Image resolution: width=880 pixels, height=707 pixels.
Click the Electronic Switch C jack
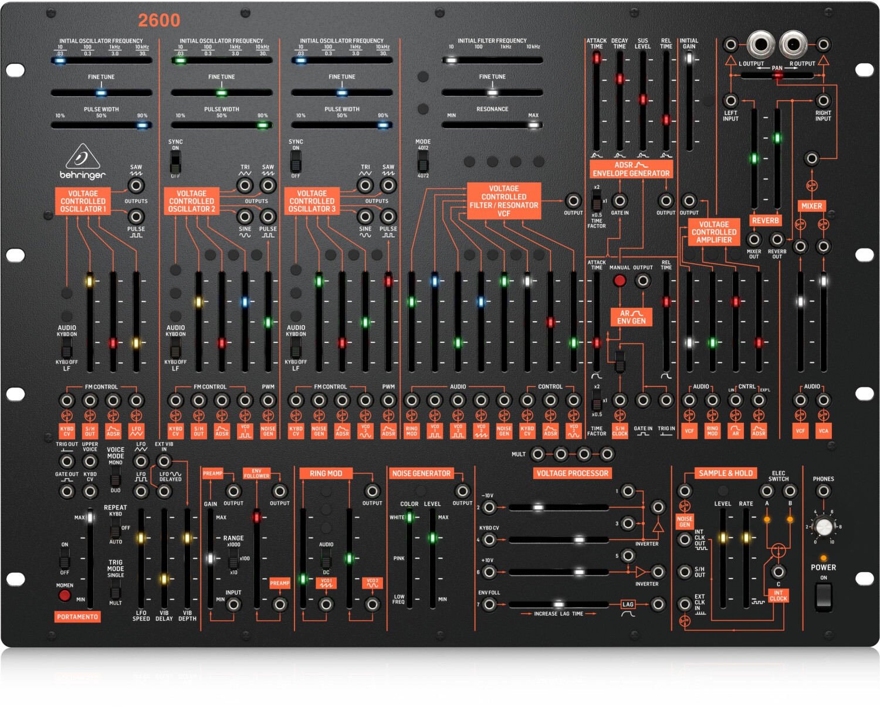(778, 572)
